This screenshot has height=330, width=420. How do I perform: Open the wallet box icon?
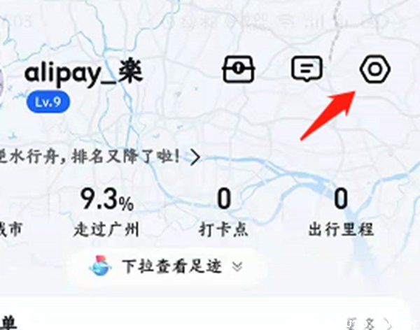[x=239, y=69]
